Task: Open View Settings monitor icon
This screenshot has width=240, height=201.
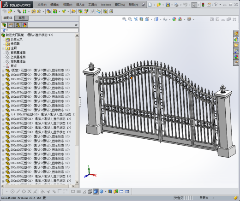Action: 189,19
